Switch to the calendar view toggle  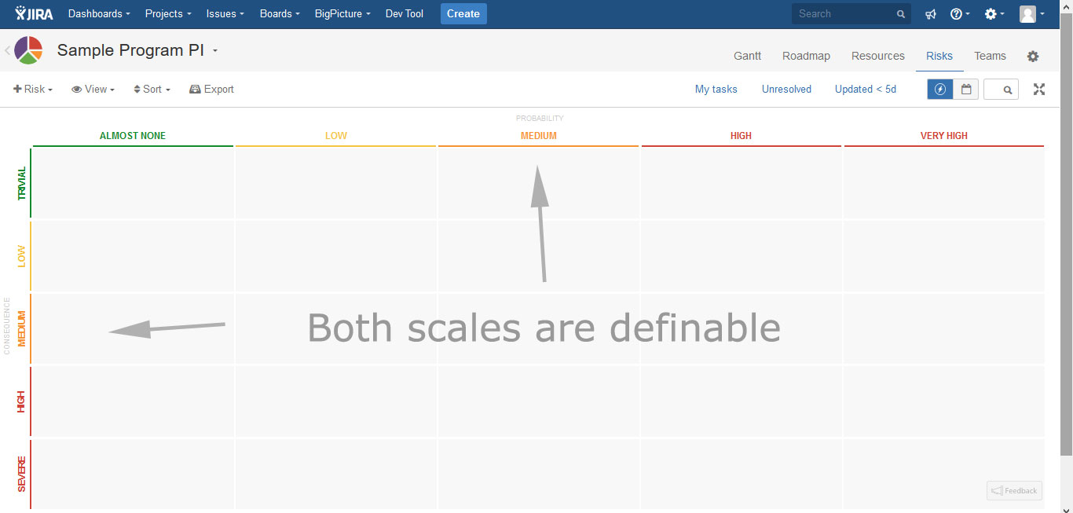966,90
